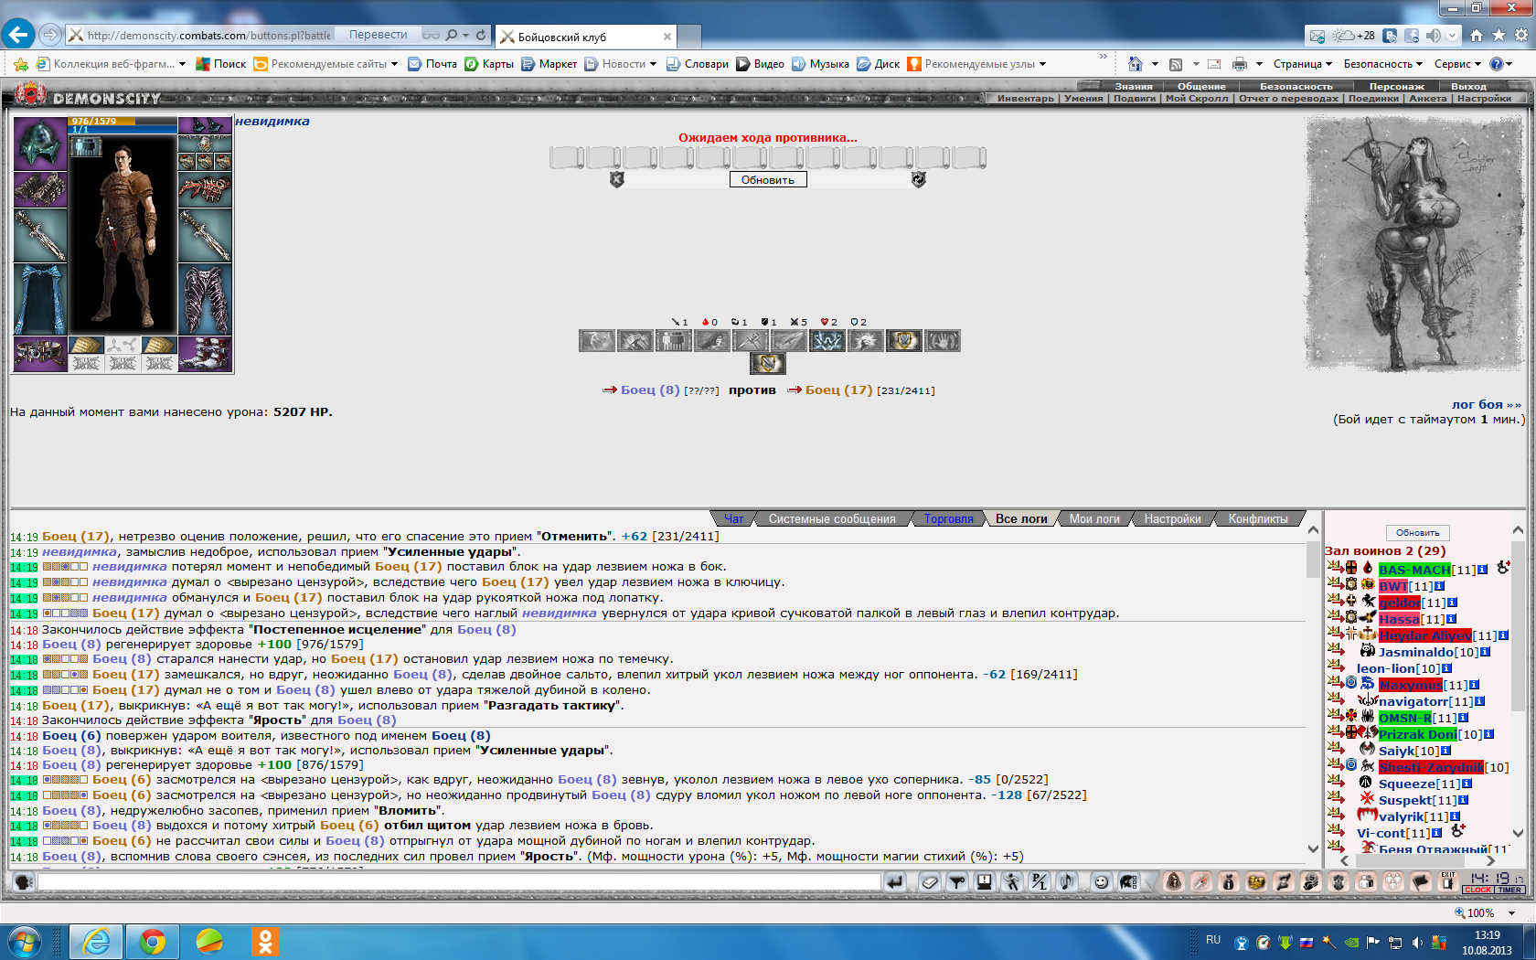The image size is (1536, 960).
Task: Use the group of people skill icon
Action: pyautogui.click(x=673, y=341)
